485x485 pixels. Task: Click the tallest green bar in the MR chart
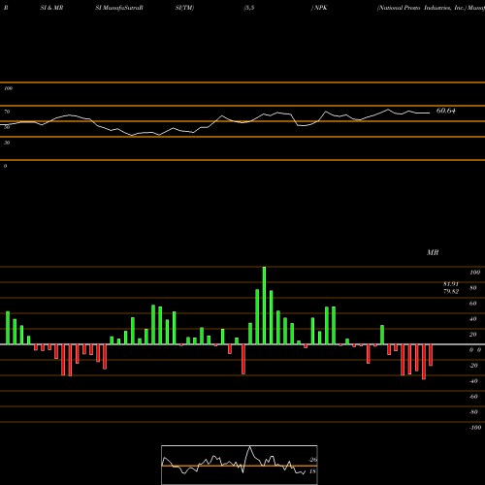(264, 306)
